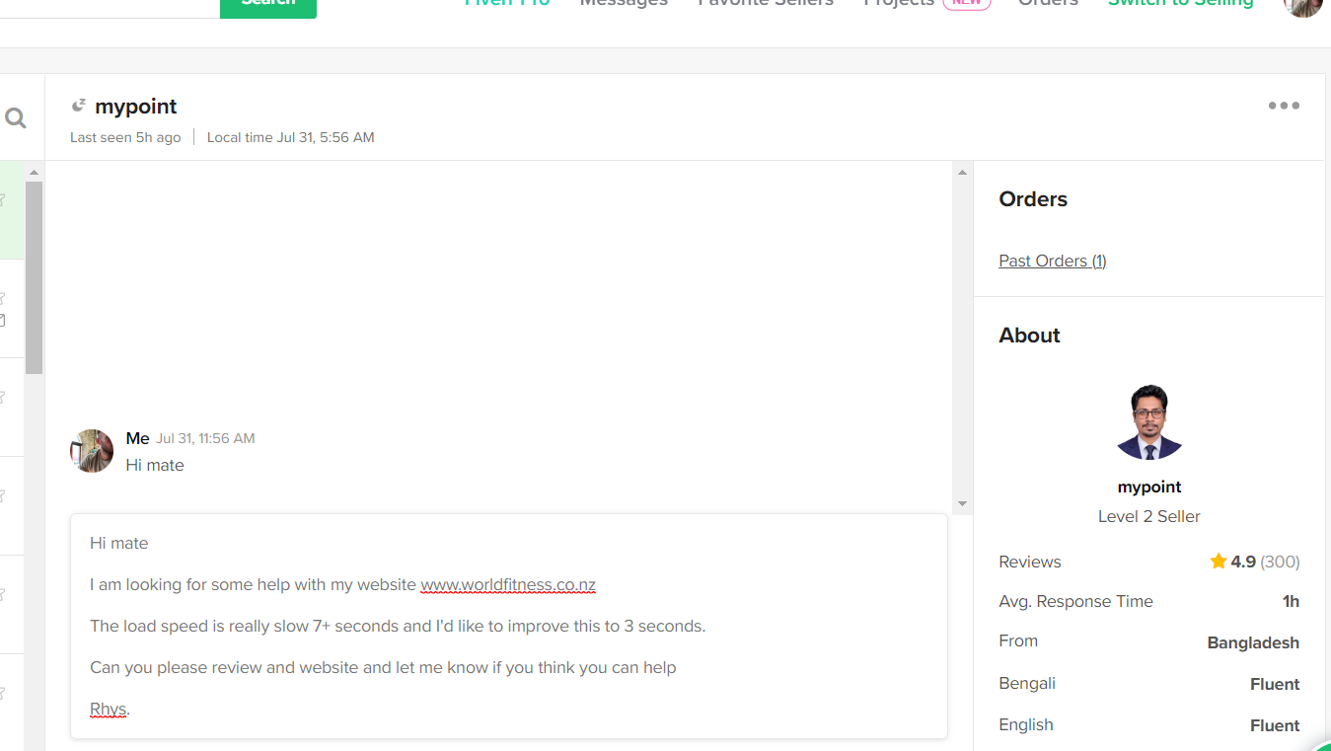1331x751 pixels.
Task: Click the 'Avg. Response Time' label
Action: tap(1075, 602)
